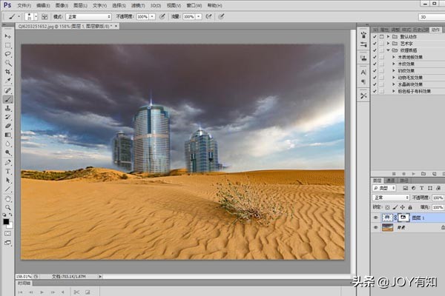Click the layer mask thumbnail of 图层 1
The image size is (445, 296).
coord(403,218)
